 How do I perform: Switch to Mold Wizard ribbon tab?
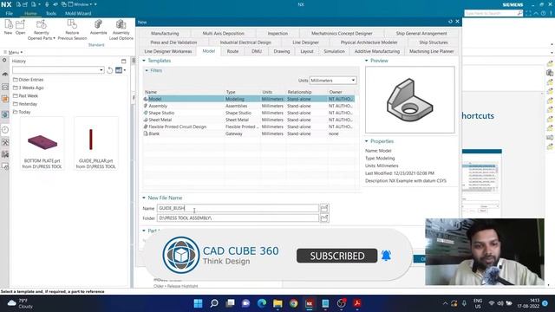(78, 13)
